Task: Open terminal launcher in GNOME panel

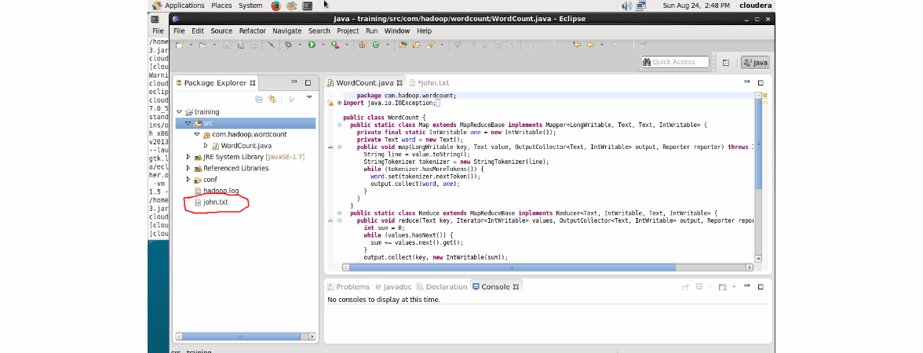Action: point(307,5)
